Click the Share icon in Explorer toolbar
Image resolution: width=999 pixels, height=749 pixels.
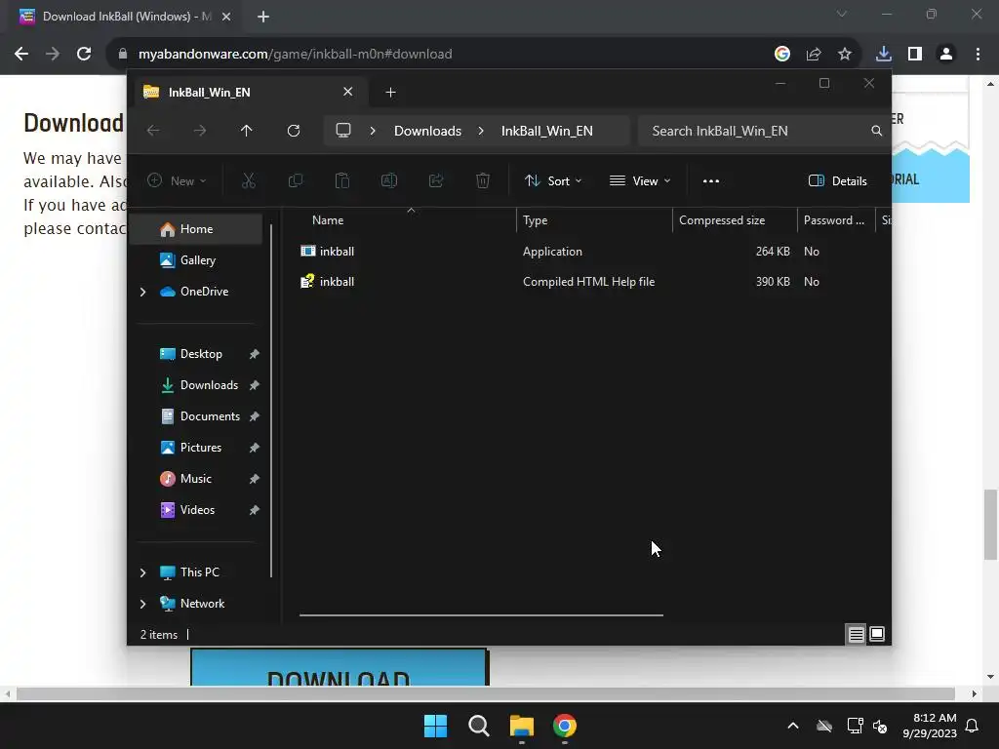click(436, 180)
